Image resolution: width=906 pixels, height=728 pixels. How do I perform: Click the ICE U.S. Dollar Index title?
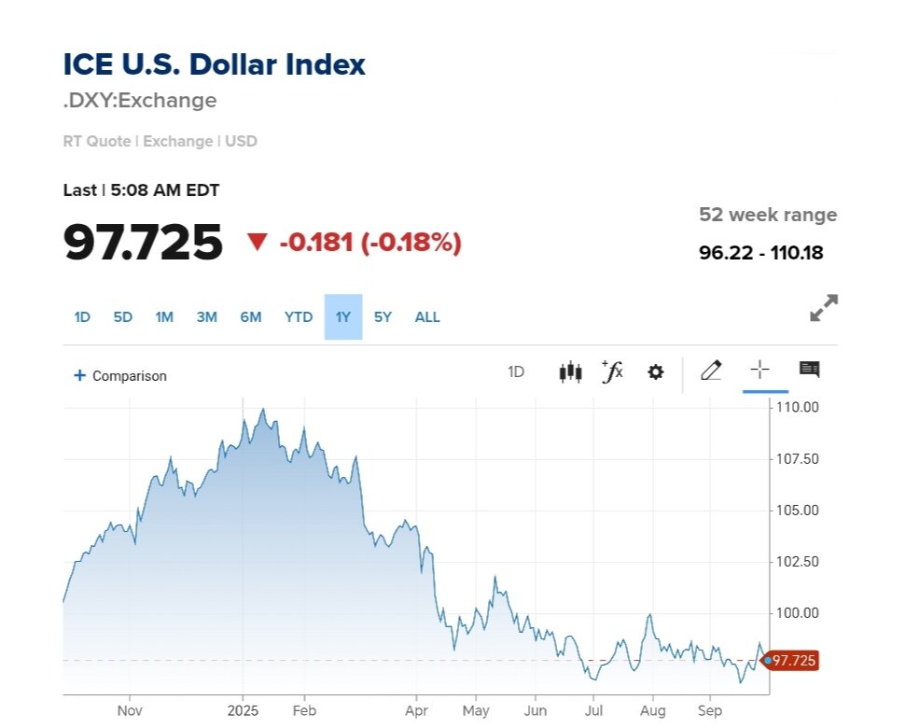[x=214, y=65]
